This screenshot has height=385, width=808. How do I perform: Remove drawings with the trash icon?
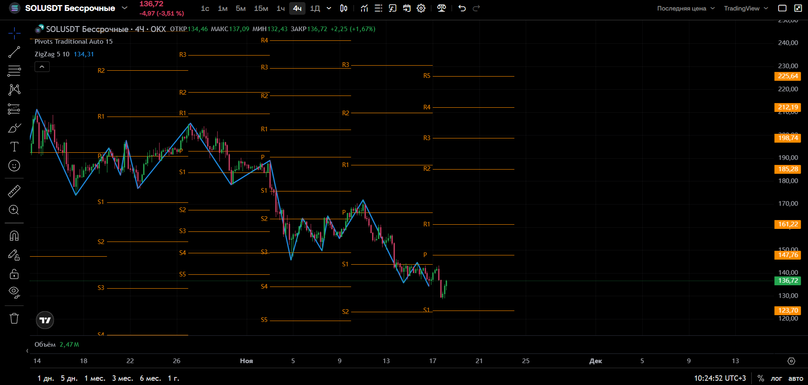pos(14,318)
